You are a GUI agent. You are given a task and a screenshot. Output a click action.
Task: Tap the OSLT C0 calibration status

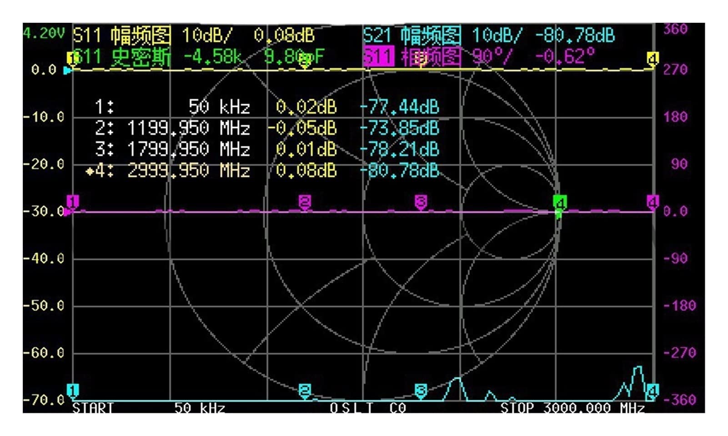click(x=368, y=407)
